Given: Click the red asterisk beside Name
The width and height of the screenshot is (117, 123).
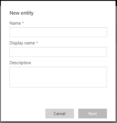Looking at the screenshot, I should click(23, 23).
